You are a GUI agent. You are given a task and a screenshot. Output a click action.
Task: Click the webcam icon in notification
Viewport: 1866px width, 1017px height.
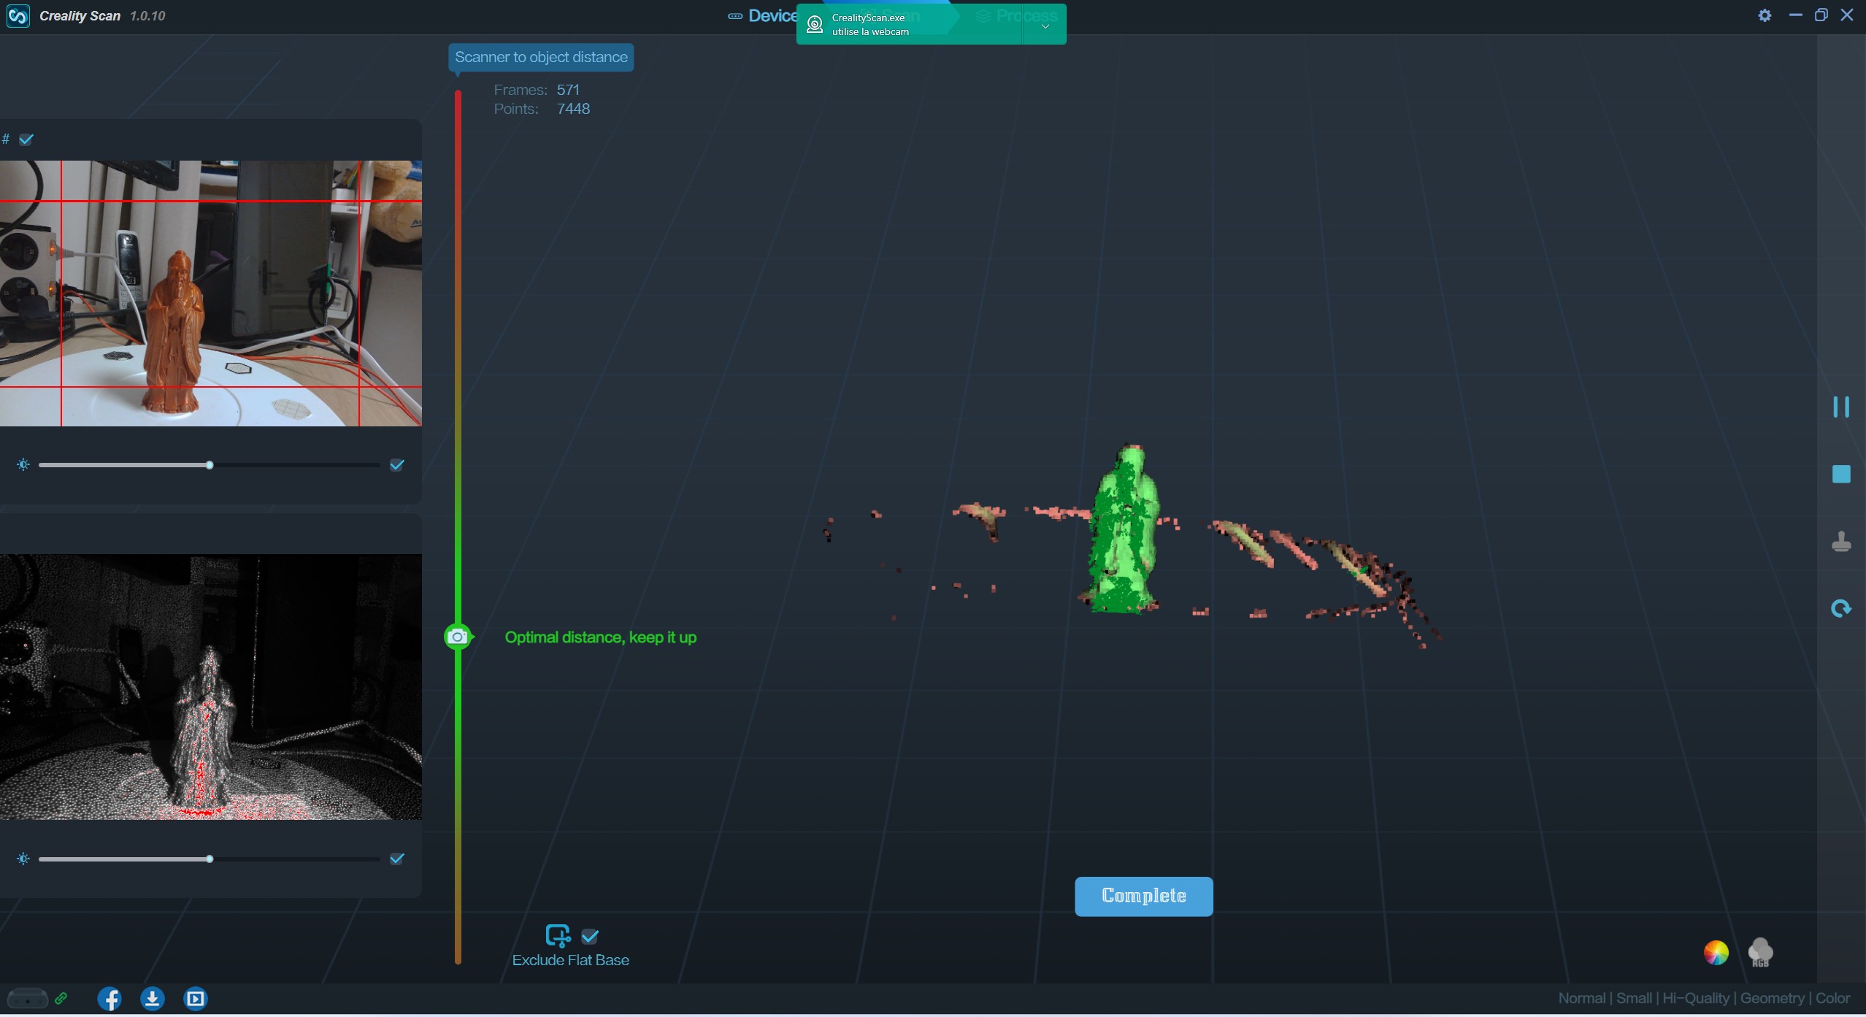pyautogui.click(x=815, y=25)
